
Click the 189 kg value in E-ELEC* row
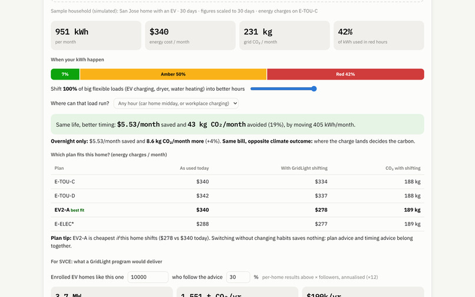click(413, 224)
